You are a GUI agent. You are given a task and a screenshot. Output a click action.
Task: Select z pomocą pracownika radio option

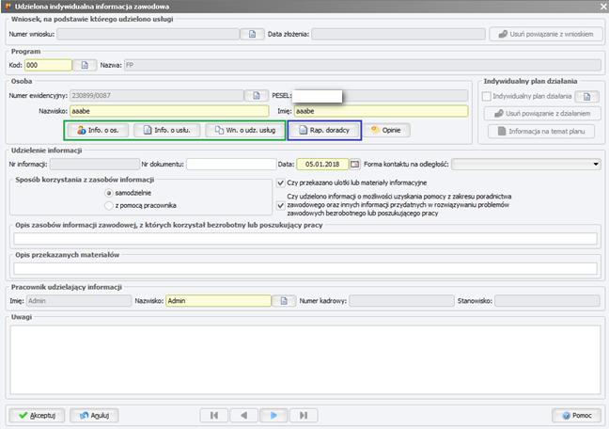point(109,205)
